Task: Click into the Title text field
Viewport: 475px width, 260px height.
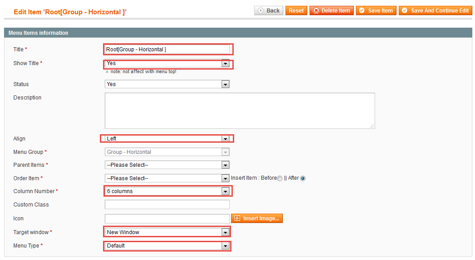Action: (x=167, y=50)
